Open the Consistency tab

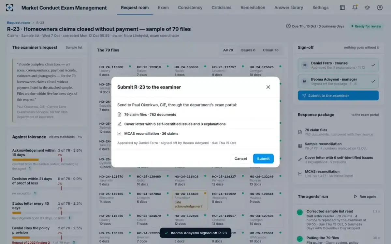(x=190, y=7)
